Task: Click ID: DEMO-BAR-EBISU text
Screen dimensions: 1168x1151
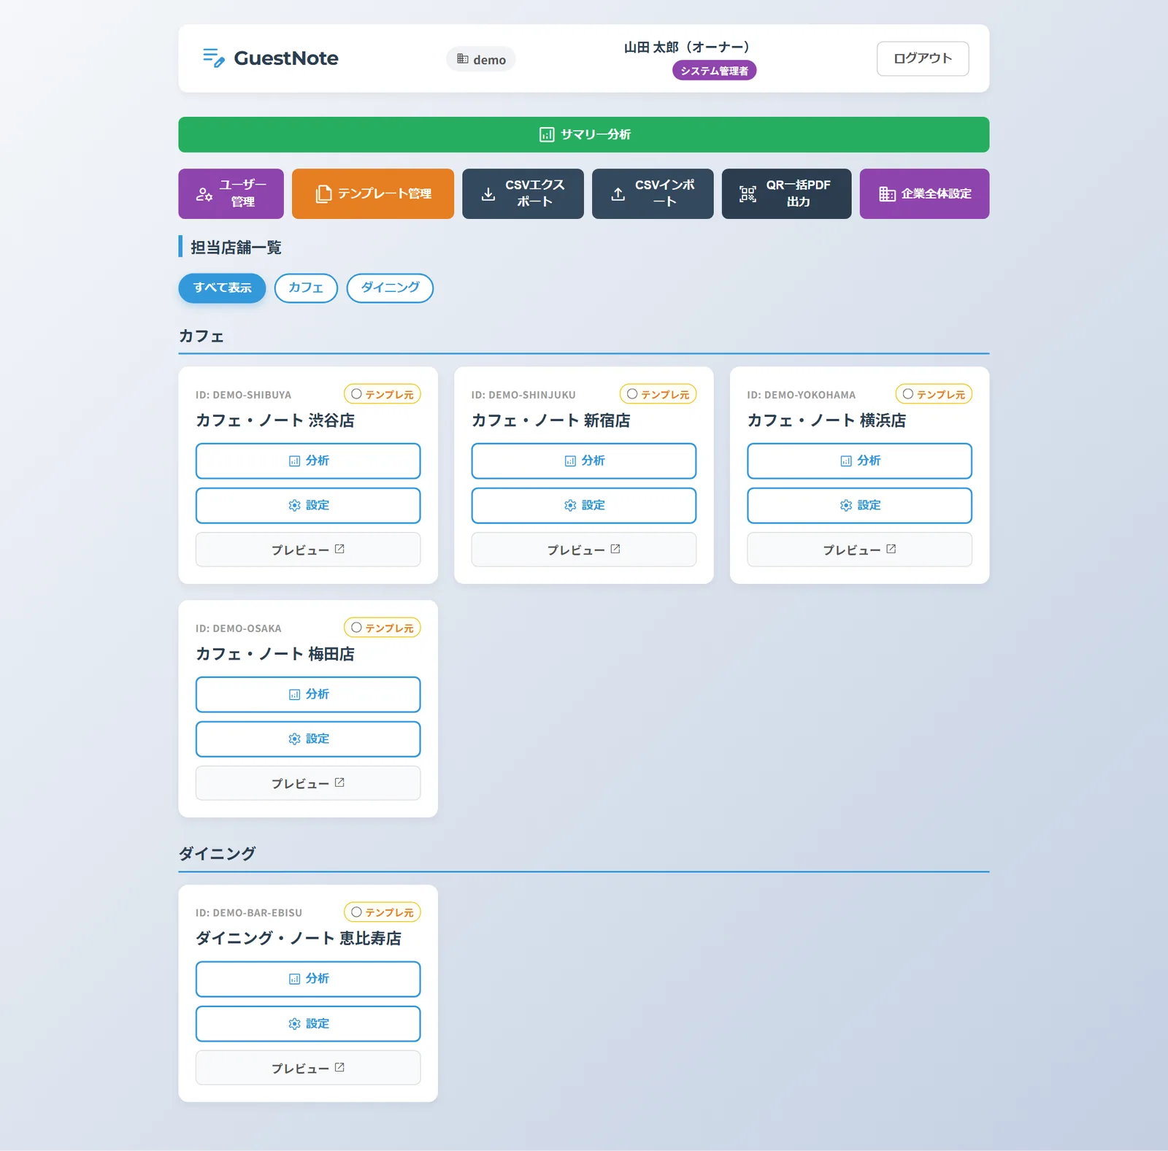Action: pos(248,913)
